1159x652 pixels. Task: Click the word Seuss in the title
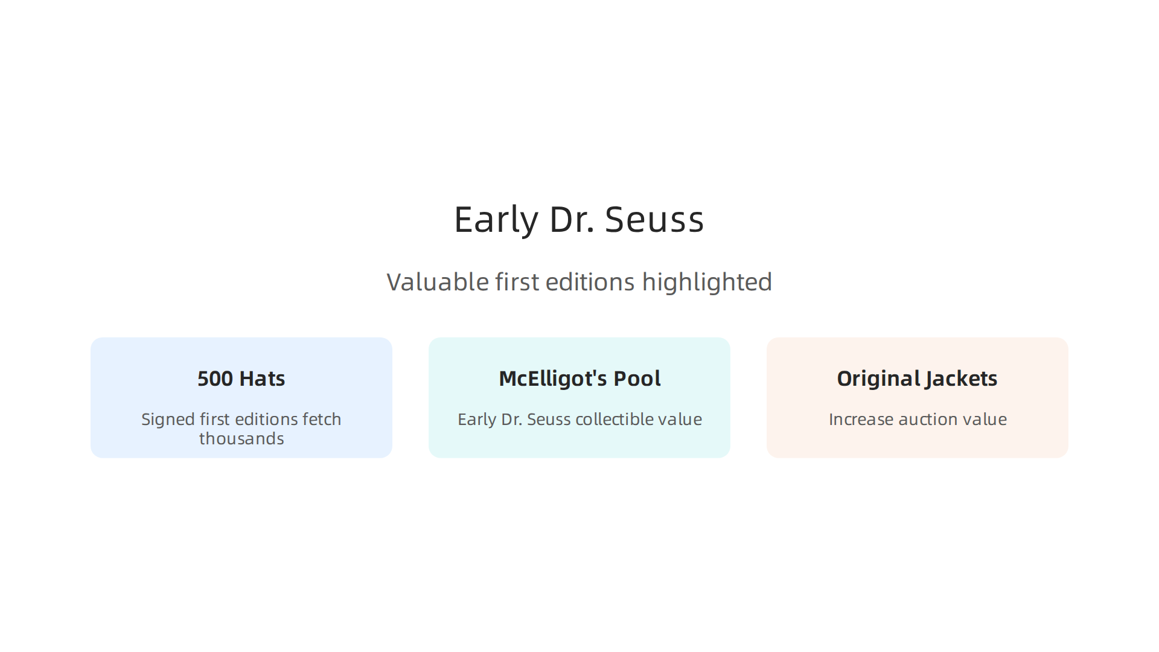654,219
